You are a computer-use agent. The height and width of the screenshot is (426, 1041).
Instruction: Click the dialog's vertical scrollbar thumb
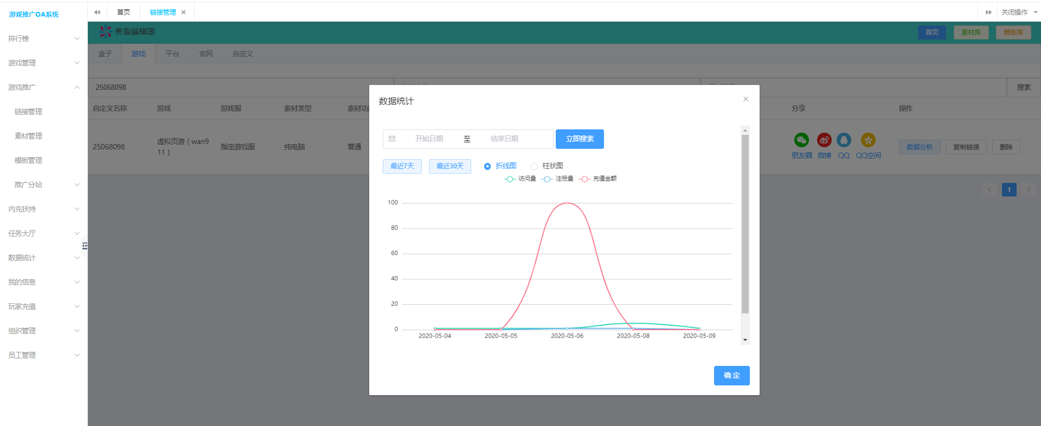[x=745, y=224]
